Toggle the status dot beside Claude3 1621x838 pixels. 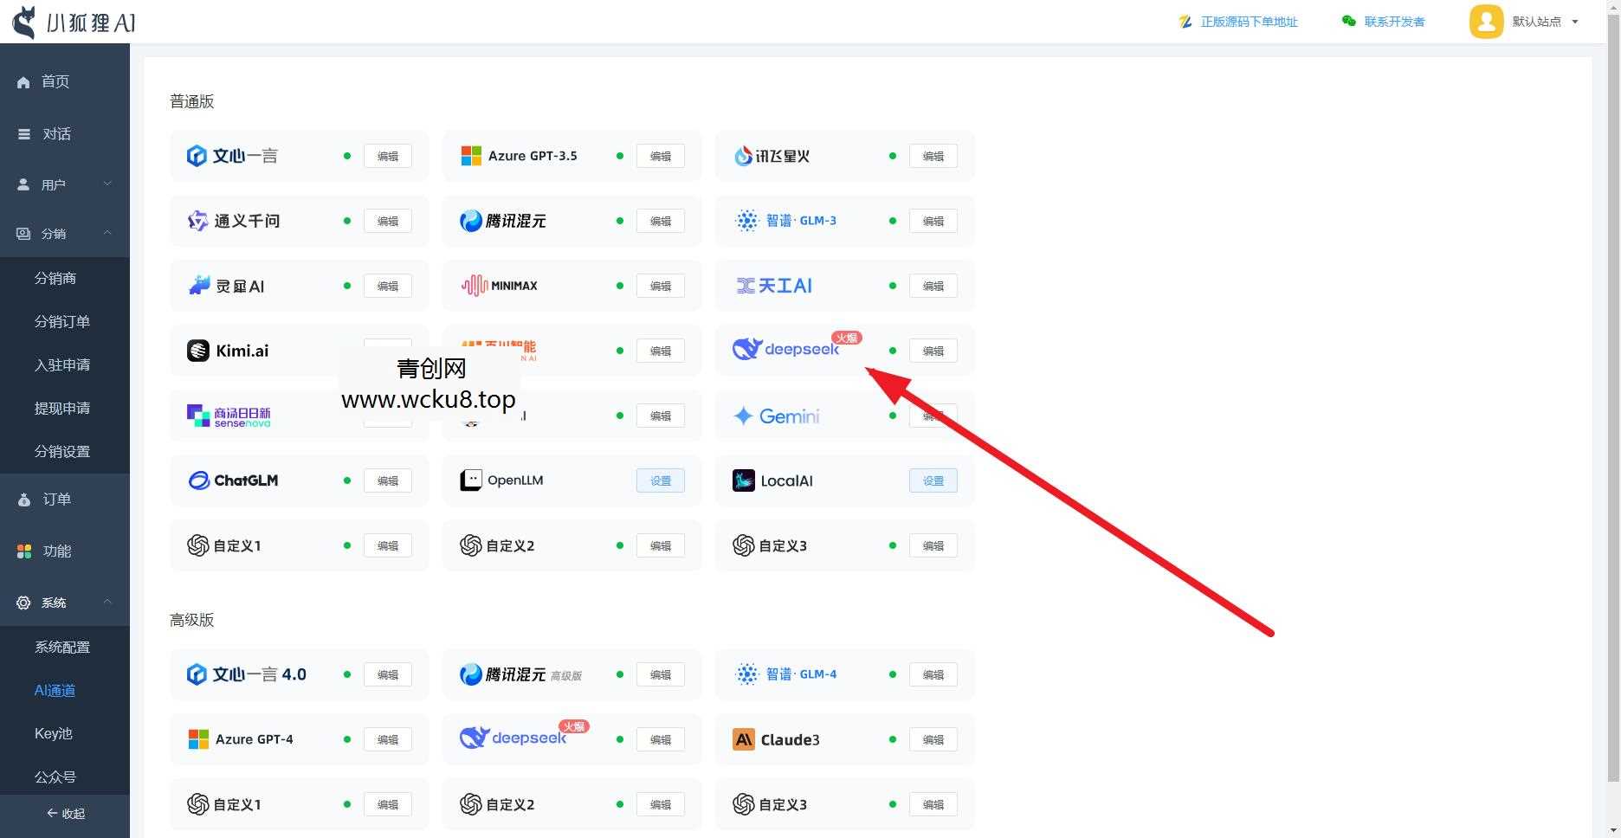tap(893, 739)
